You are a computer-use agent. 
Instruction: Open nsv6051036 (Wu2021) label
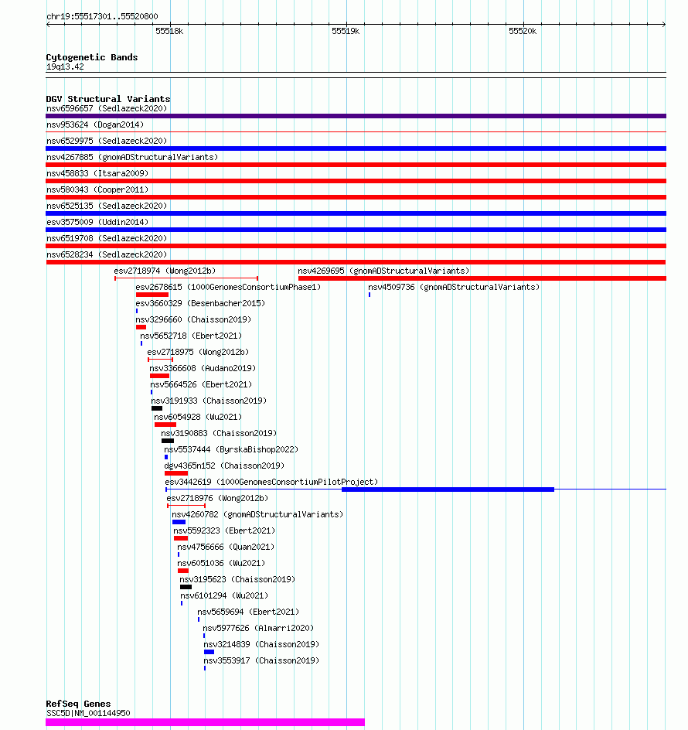(x=221, y=564)
